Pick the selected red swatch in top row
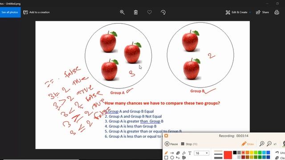Viewport: 285px width, 160px height. click(x=243, y=152)
